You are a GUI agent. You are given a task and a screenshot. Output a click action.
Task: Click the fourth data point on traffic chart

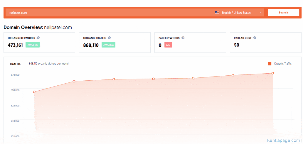pos(154,79)
